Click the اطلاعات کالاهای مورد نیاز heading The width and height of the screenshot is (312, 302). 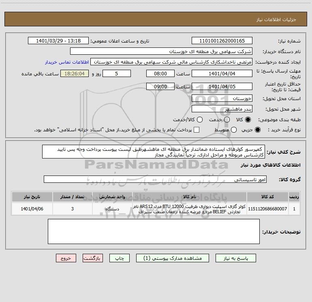(271, 165)
